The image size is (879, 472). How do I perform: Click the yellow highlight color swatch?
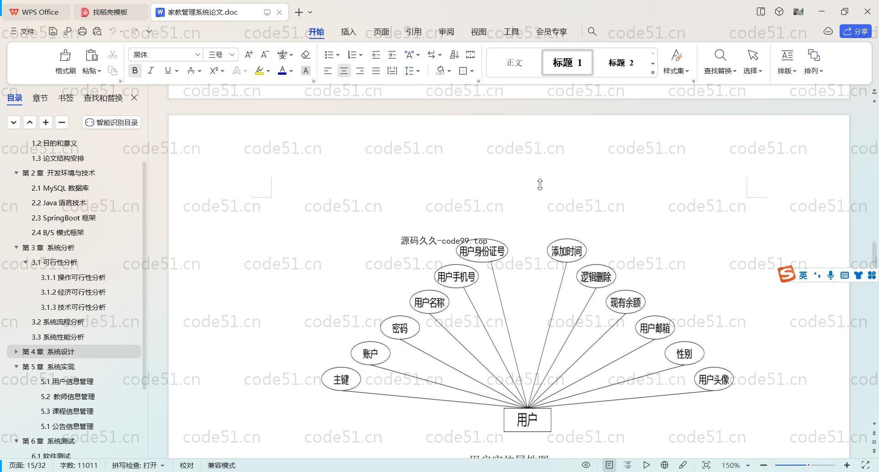coord(259,71)
